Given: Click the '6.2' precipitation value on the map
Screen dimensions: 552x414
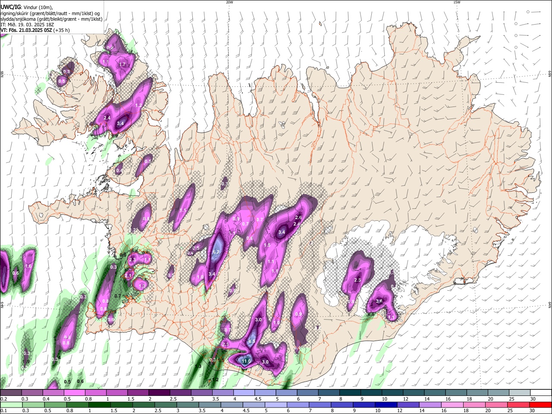Looking at the screenshot, I should [216, 252].
